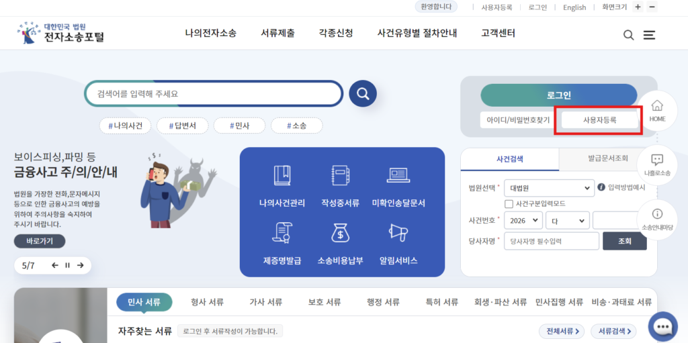
Task: Go to previous banner slide arrow
Action: [55, 265]
